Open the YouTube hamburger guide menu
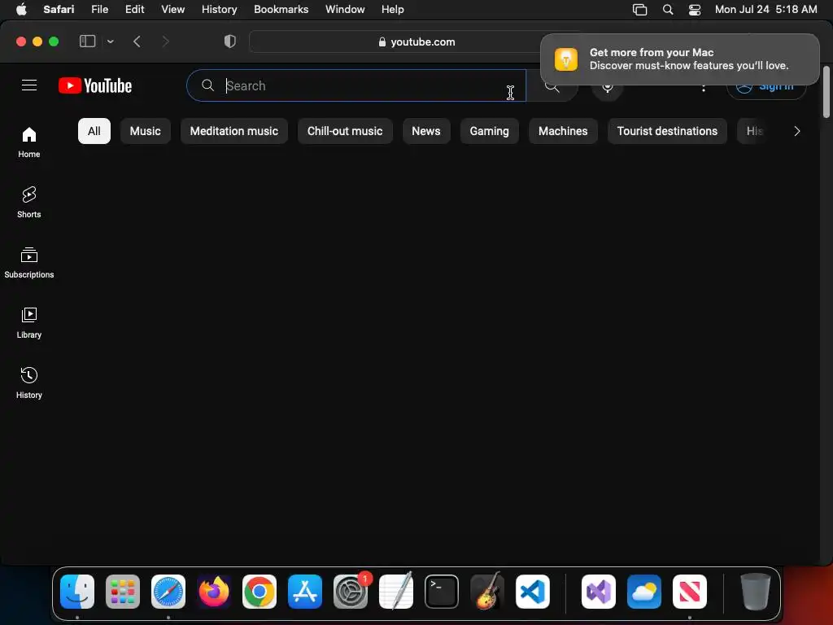This screenshot has width=833, height=625. click(x=29, y=85)
